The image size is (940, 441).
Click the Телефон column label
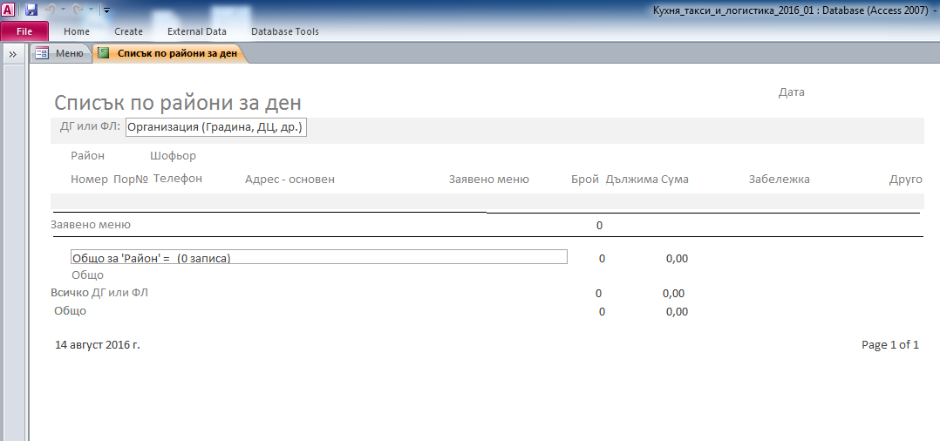[178, 179]
